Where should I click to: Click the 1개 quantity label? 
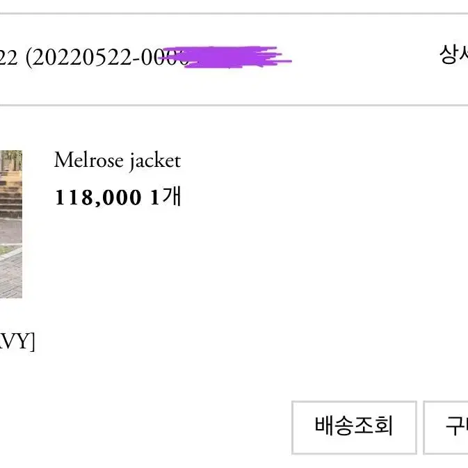point(166,196)
